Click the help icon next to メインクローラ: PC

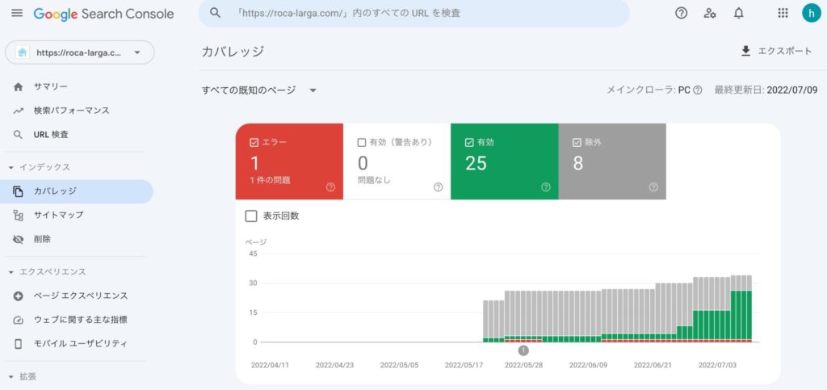click(698, 90)
